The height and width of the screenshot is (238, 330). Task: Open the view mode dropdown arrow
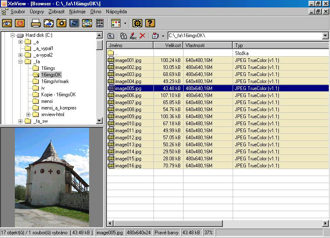125,23
